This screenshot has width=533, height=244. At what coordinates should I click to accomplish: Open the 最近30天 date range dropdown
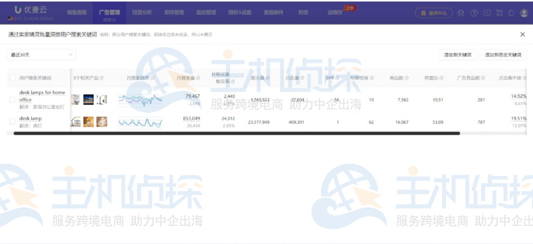coord(42,55)
